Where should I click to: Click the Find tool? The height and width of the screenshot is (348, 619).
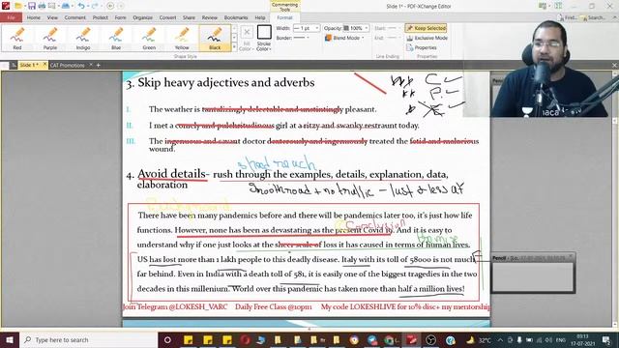[x=568, y=17]
